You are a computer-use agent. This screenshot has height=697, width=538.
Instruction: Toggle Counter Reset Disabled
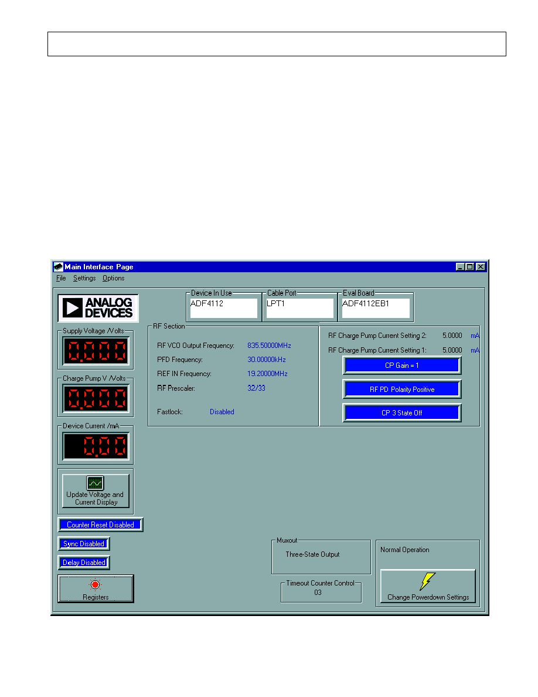point(100,525)
